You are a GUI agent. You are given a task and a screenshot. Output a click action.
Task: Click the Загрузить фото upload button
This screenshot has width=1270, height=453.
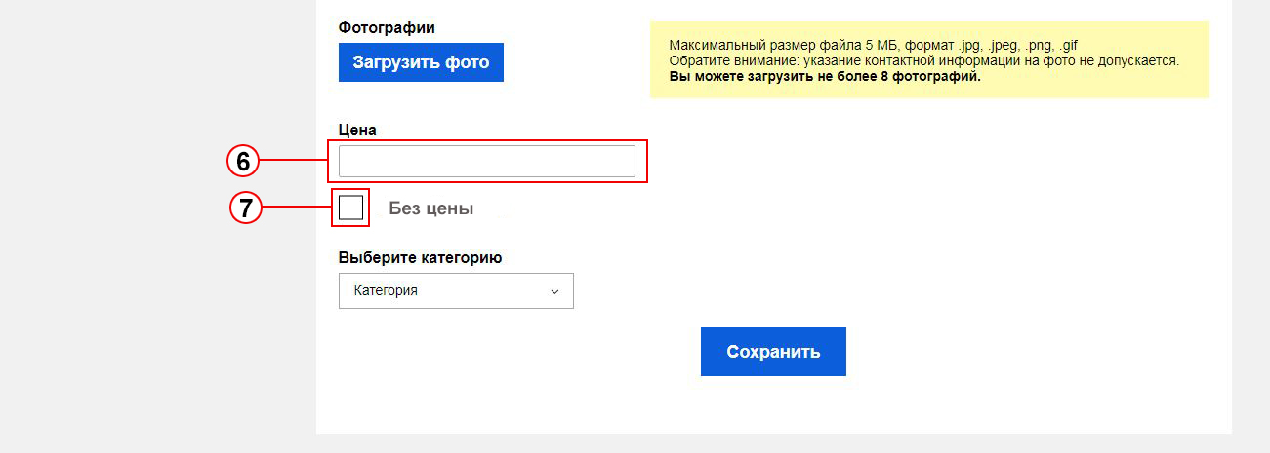tap(421, 62)
